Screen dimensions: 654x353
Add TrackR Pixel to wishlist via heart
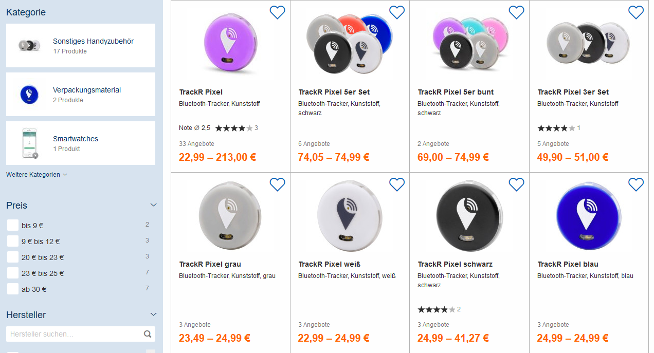(277, 12)
